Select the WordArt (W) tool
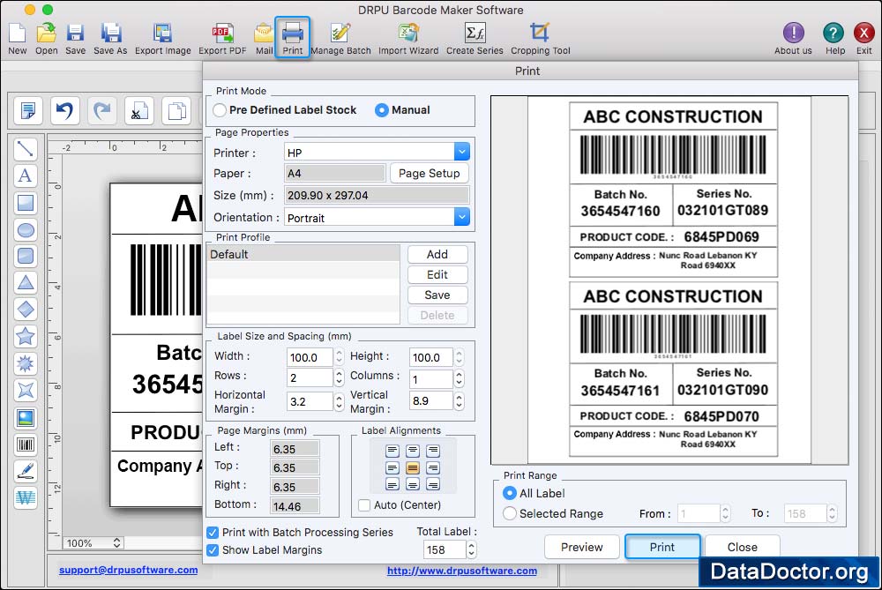 (x=26, y=497)
